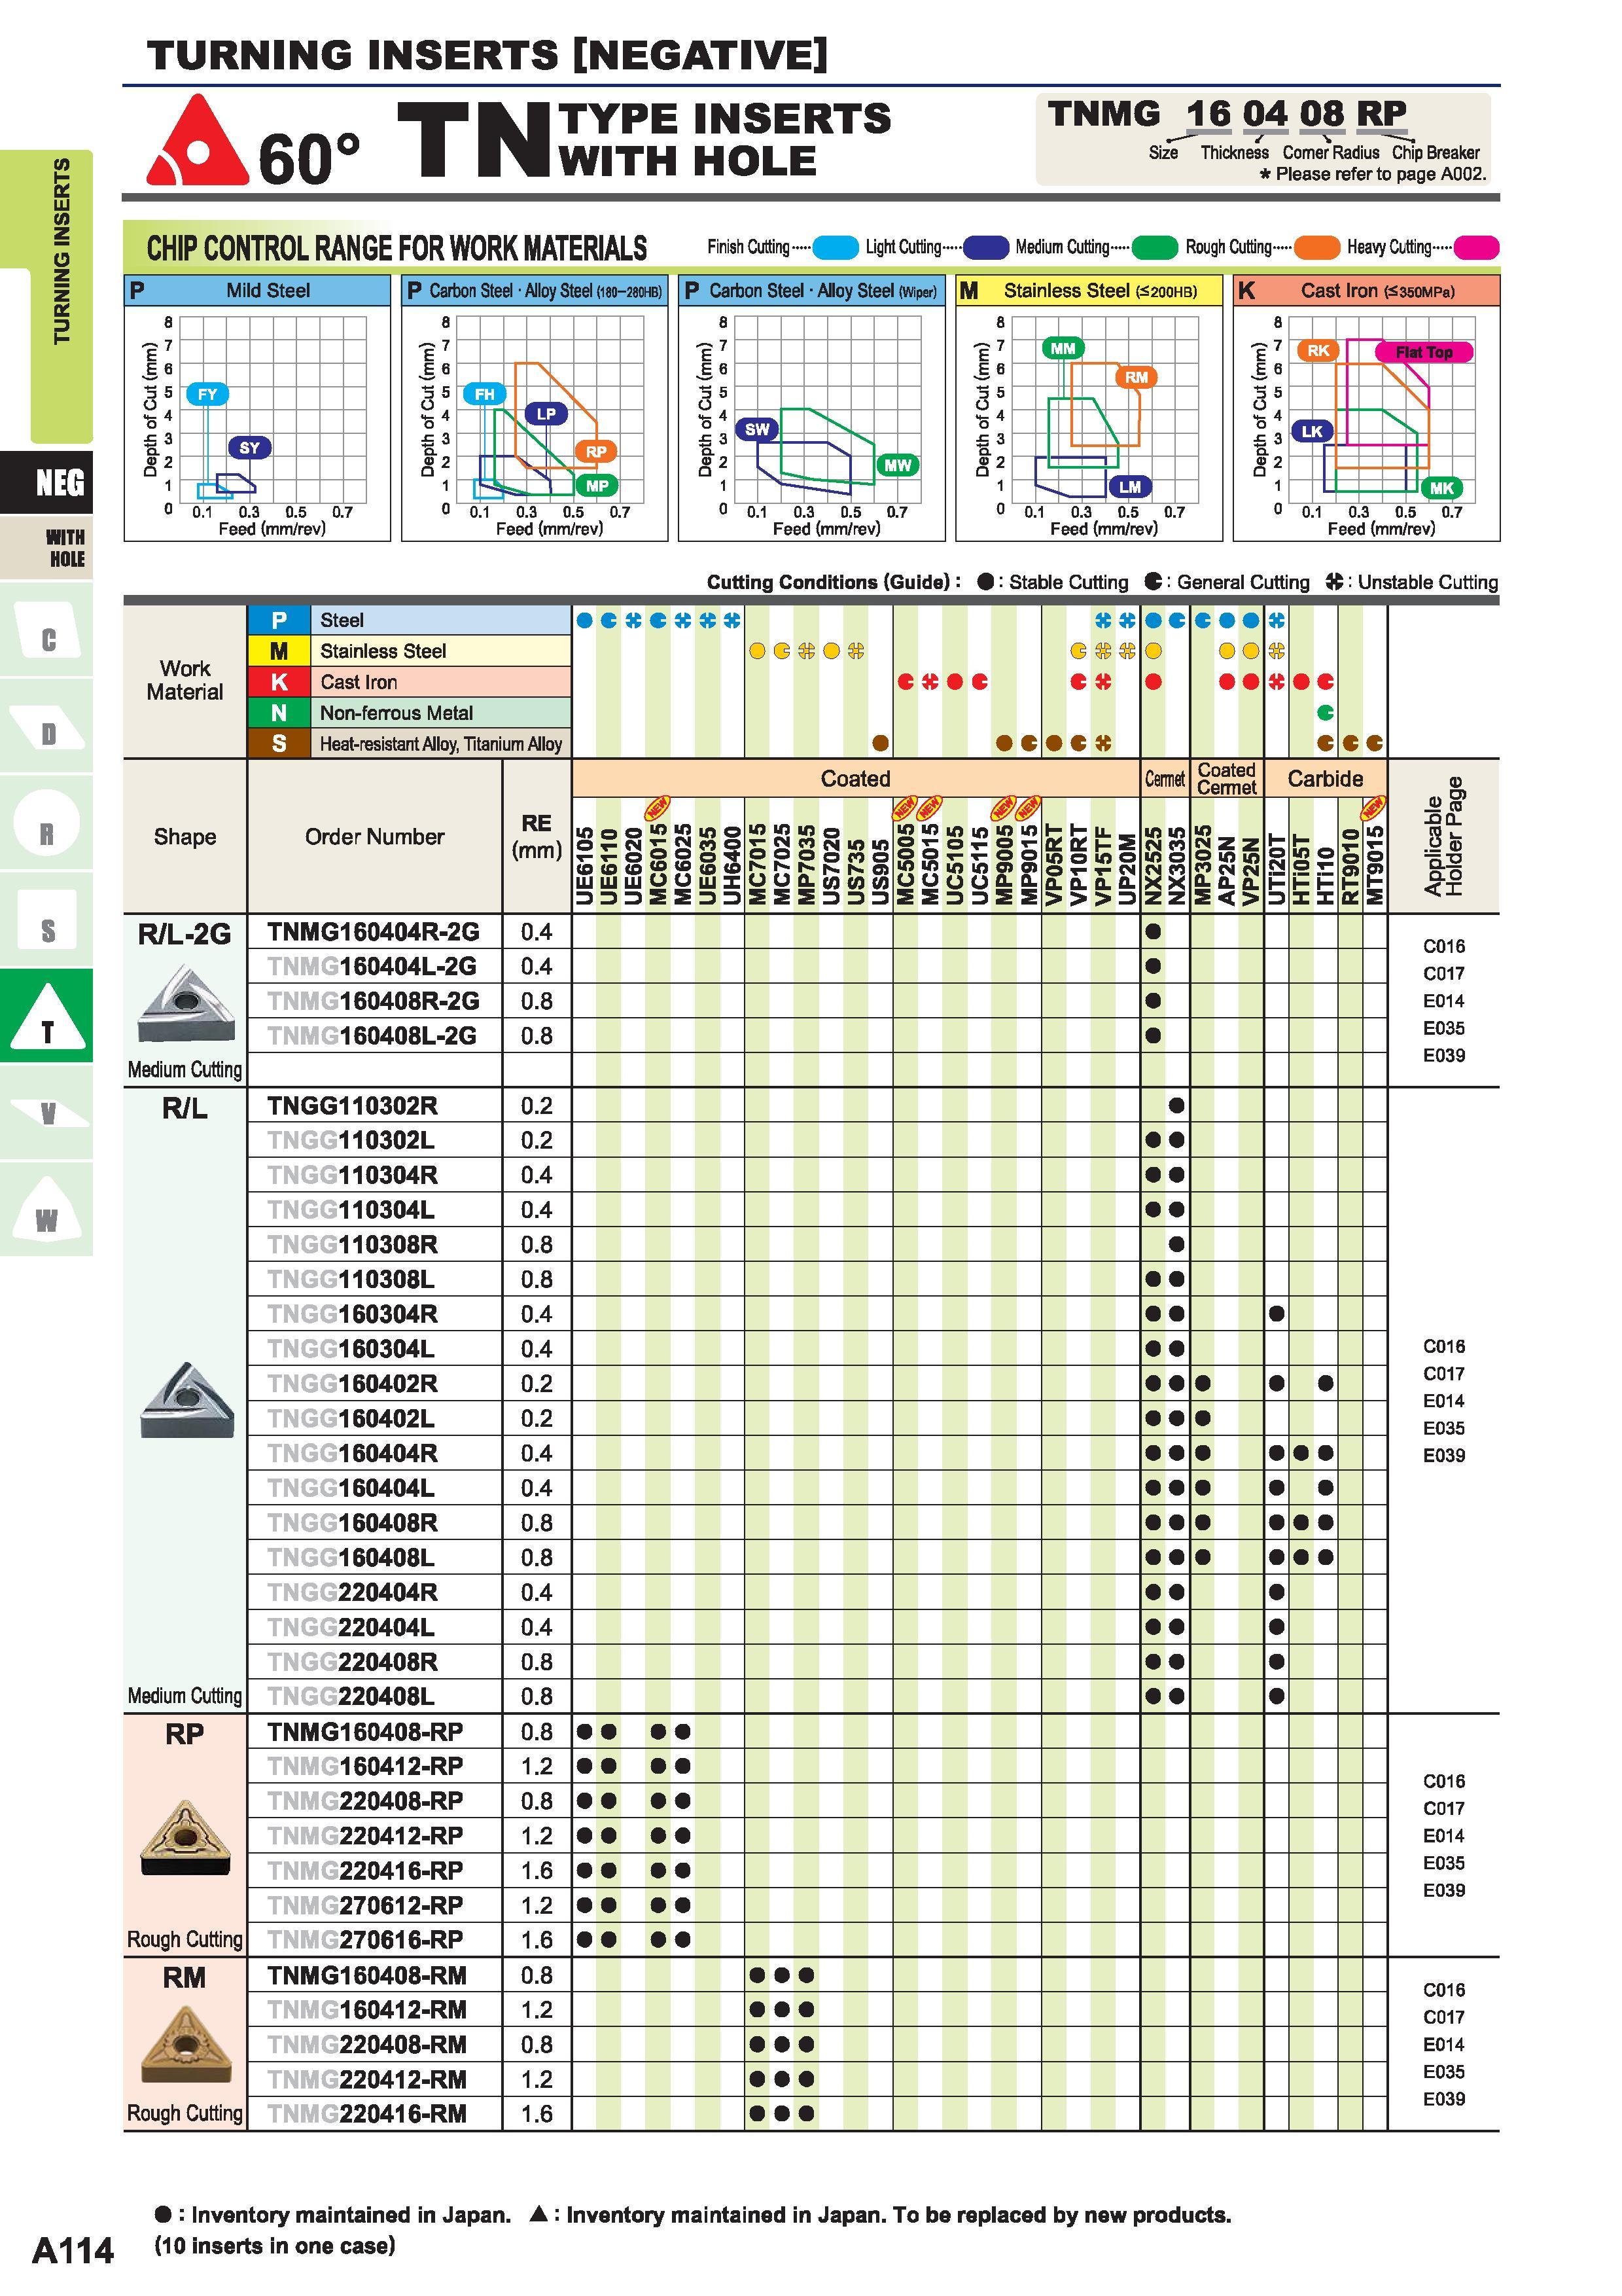
Task: Select the W shape tab icon
Action: pyautogui.click(x=46, y=1208)
